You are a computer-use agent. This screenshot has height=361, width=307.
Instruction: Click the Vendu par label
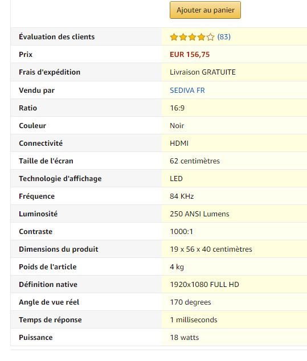(36, 90)
